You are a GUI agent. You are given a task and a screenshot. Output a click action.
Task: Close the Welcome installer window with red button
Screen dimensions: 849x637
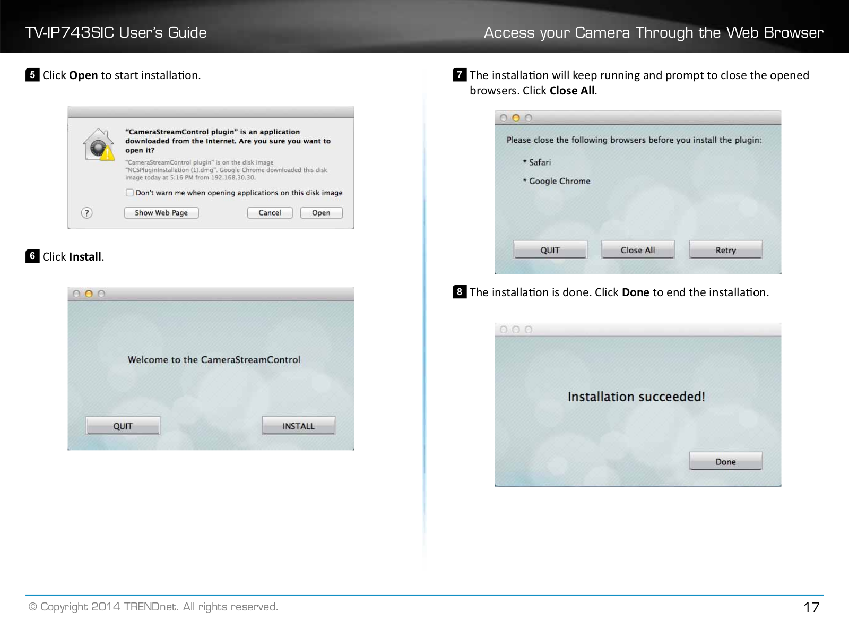pos(76,294)
